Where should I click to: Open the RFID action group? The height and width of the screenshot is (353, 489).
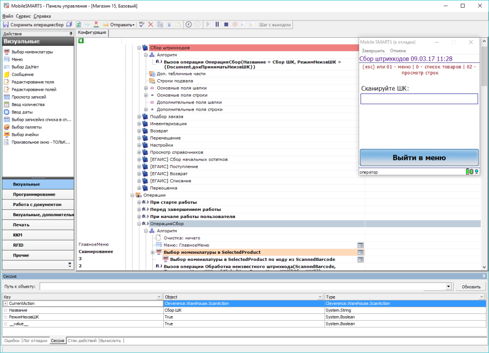tap(38, 245)
